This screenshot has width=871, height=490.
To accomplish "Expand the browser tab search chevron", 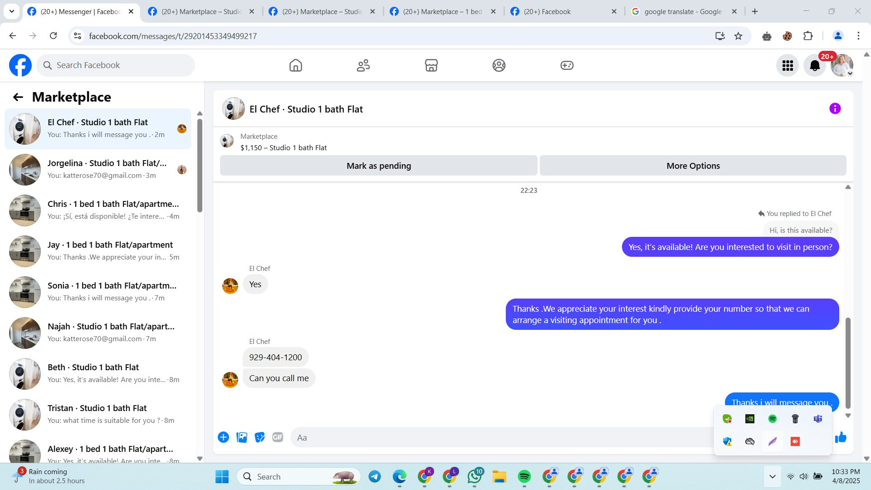I will 12,11.
